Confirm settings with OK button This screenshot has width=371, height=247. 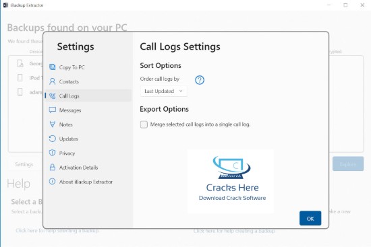[310, 219]
